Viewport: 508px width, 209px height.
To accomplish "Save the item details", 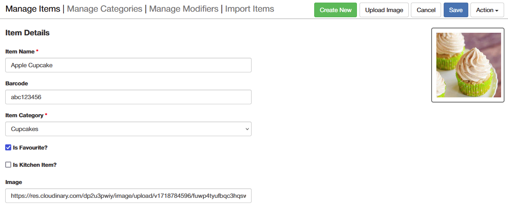I will click(x=456, y=10).
